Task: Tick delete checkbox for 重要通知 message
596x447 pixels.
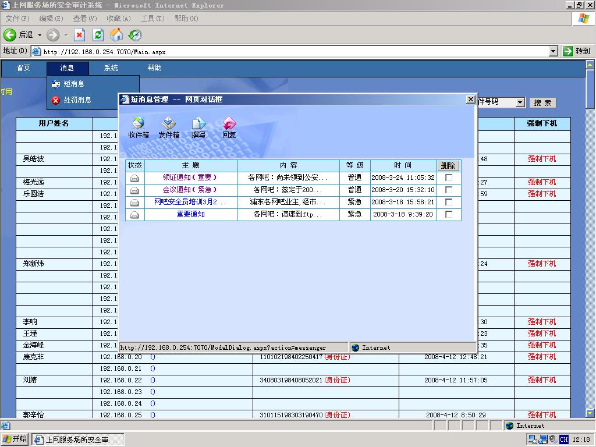Action: pos(449,214)
